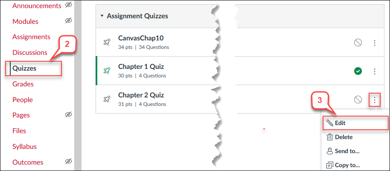Click the copy icon next to Copy to
The height and width of the screenshot is (171, 390).
pos(329,165)
